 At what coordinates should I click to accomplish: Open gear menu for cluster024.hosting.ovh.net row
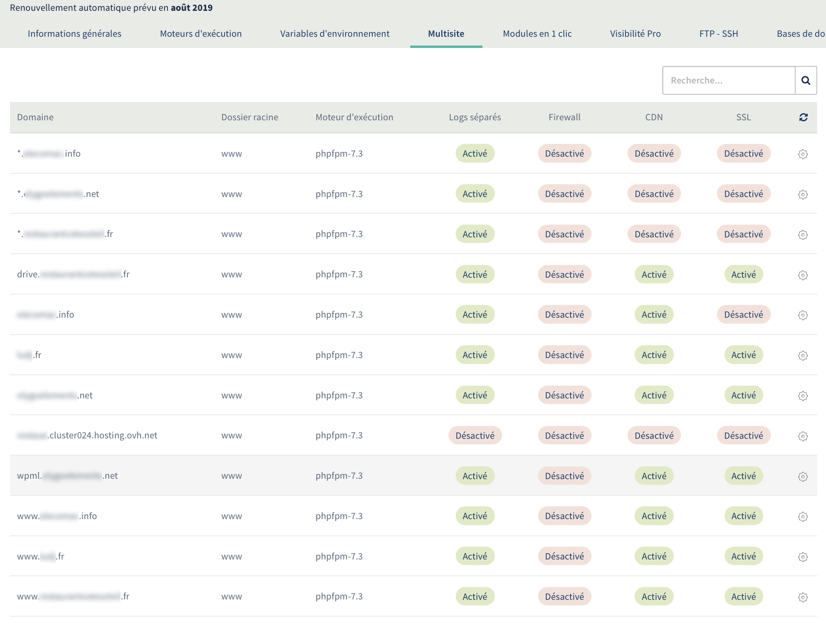803,436
